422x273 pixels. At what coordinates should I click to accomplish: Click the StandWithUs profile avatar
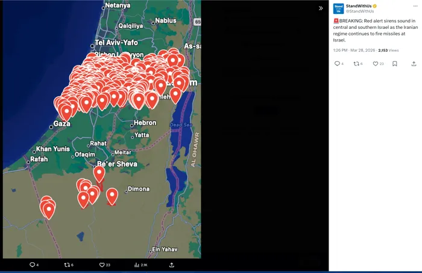pyautogui.click(x=338, y=8)
